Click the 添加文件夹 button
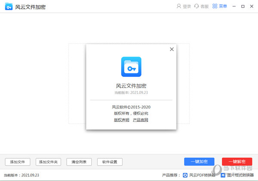The image size is (258, 181). [48, 162]
